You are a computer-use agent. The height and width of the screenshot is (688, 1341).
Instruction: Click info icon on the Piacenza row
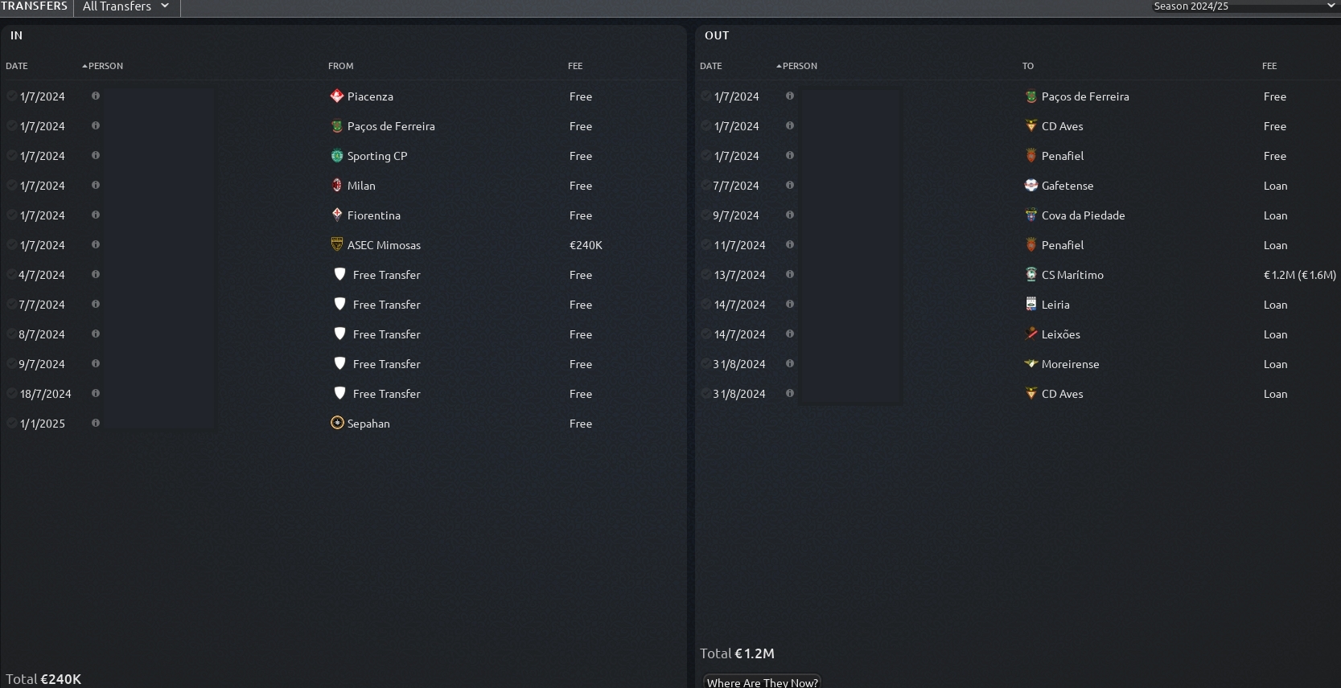click(x=96, y=96)
